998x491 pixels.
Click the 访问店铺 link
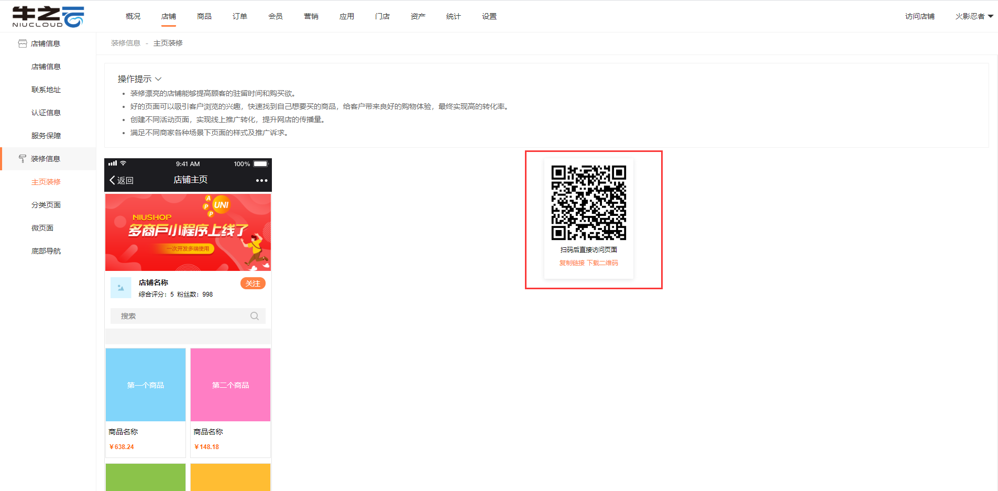click(920, 16)
